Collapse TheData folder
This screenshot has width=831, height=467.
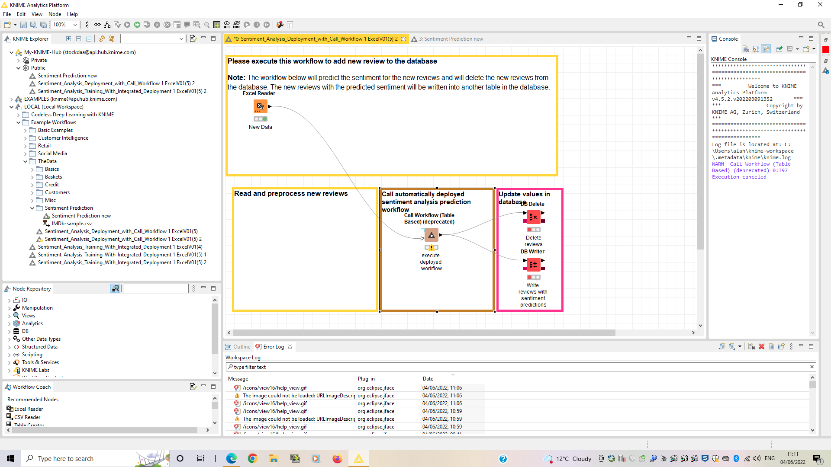click(25, 161)
